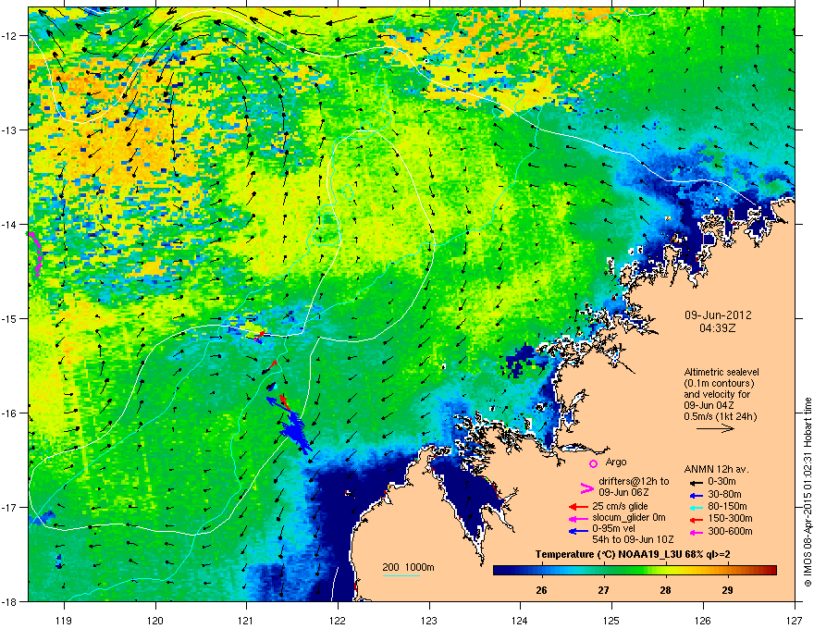Click the longitude axis label 119

pos(64,620)
